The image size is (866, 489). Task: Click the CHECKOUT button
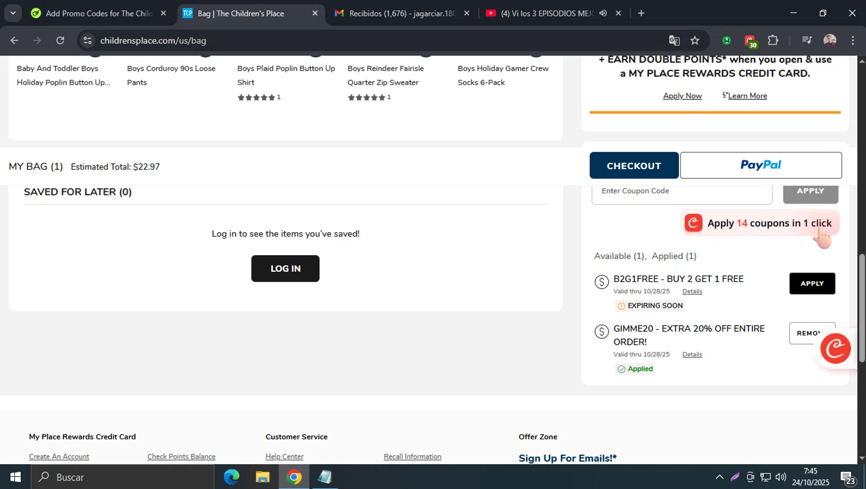click(x=634, y=166)
